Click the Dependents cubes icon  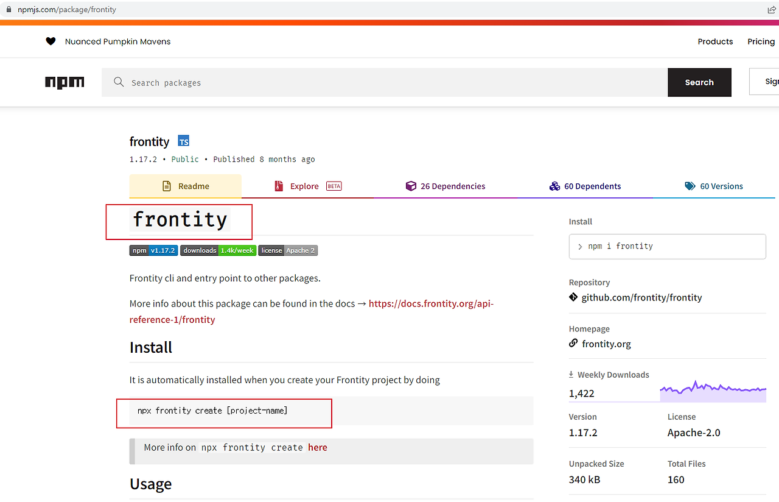(554, 186)
